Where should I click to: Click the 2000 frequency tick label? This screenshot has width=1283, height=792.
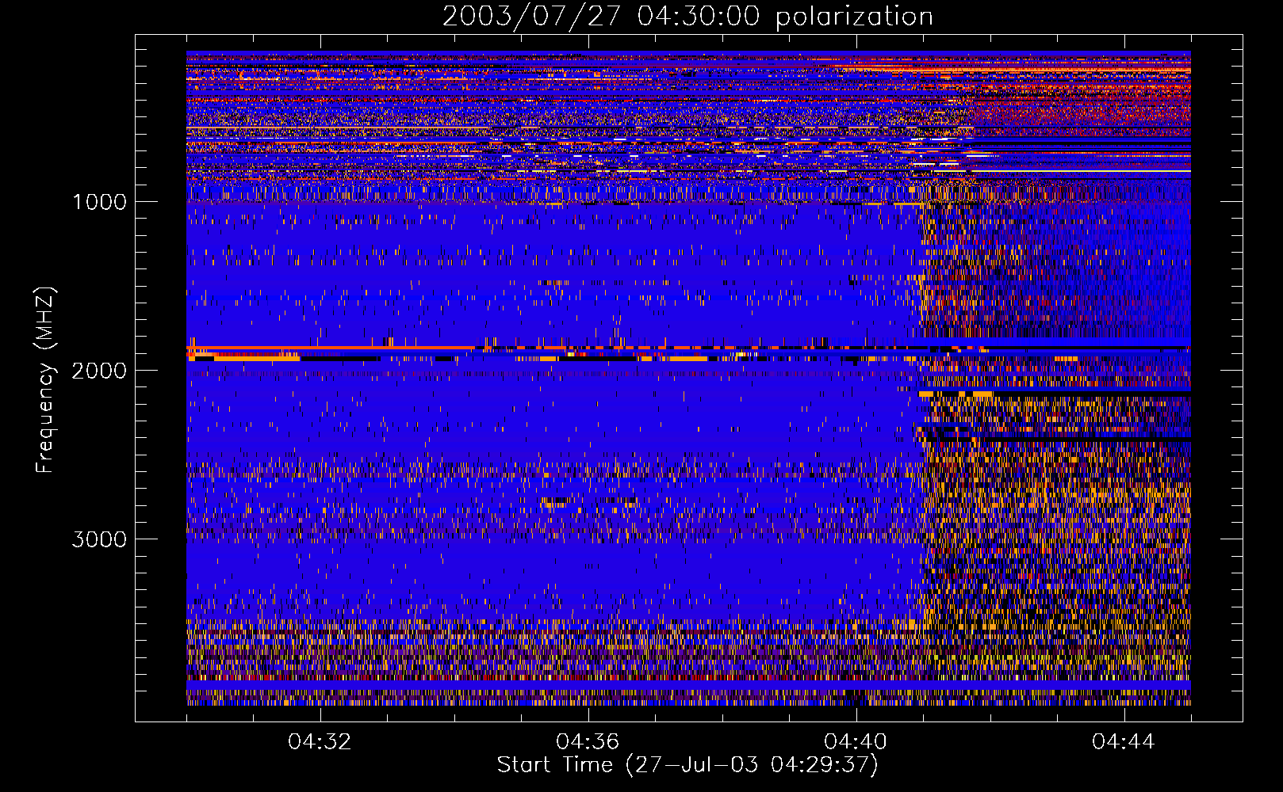(x=99, y=371)
